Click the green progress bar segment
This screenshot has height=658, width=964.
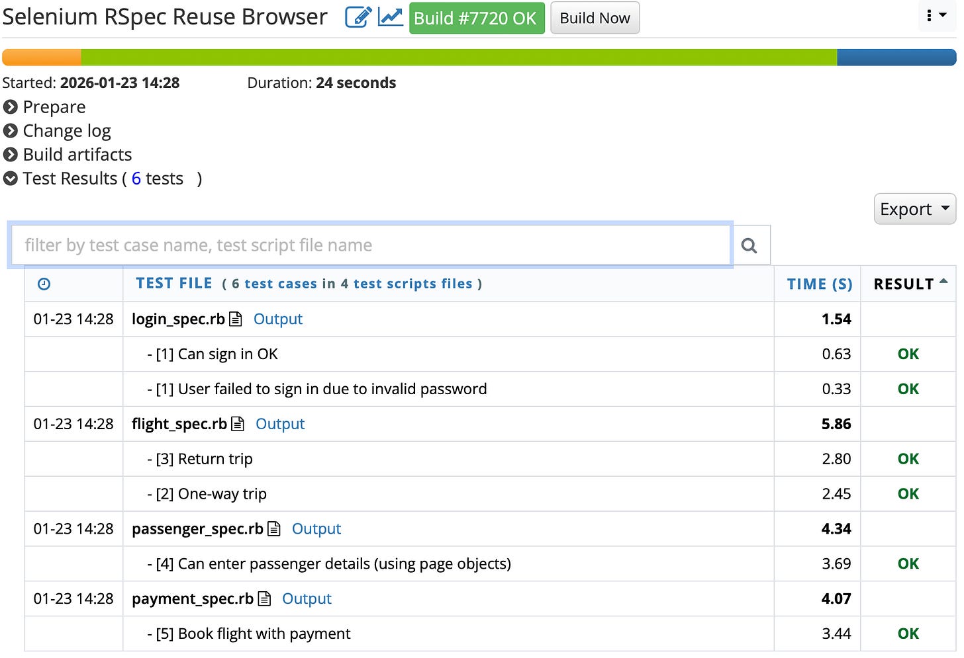point(459,58)
